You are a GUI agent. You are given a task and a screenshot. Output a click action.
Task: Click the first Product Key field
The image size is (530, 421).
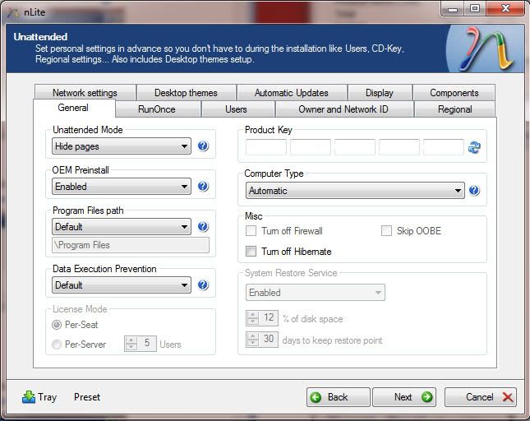coord(266,147)
